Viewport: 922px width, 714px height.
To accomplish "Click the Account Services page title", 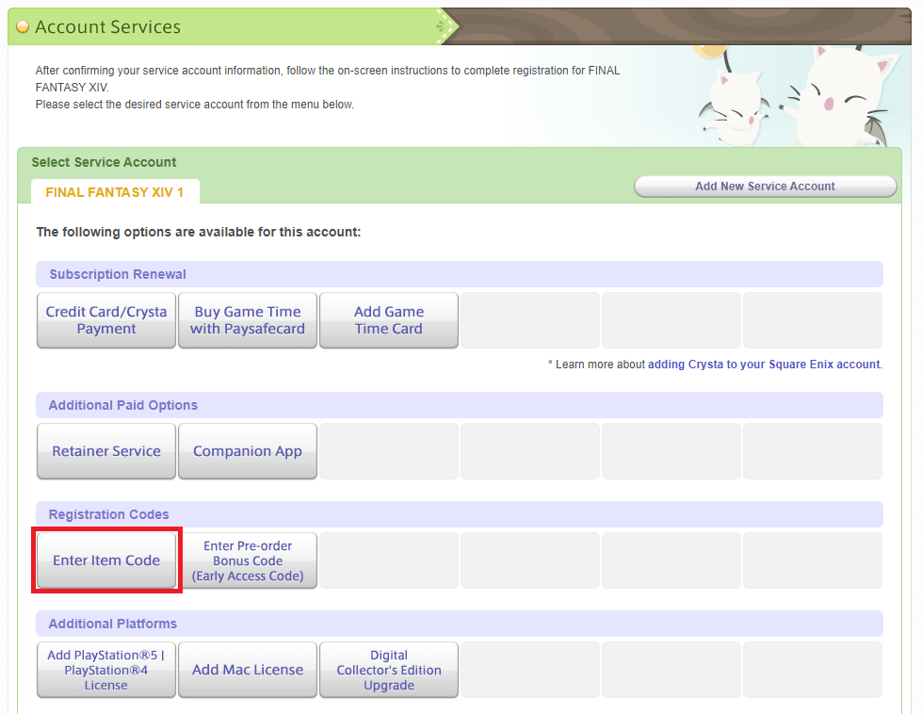I will tap(107, 26).
